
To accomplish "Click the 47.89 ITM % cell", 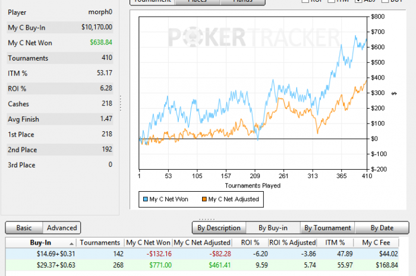I will (345, 254).
